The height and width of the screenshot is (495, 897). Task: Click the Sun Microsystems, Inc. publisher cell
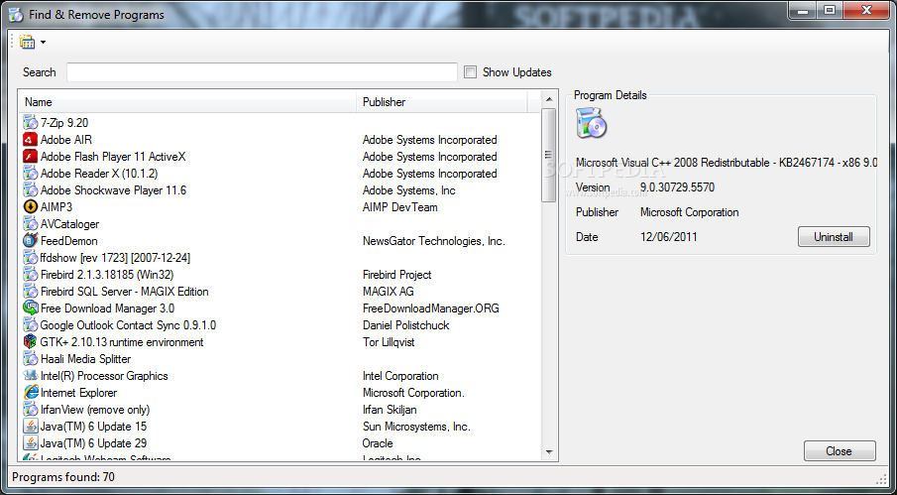pyautogui.click(x=416, y=427)
